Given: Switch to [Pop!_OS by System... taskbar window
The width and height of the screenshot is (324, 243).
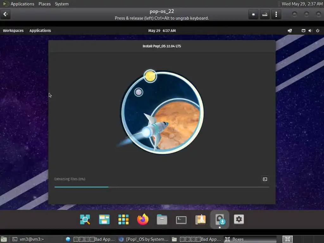Looking at the screenshot, I should coord(144,239).
